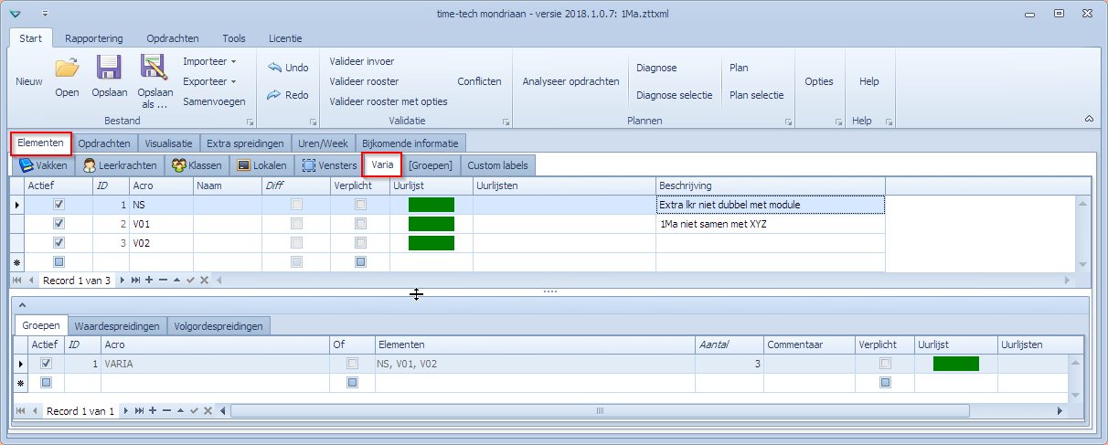Image resolution: width=1108 pixels, height=445 pixels.
Task: Switch to the Opdrachten ribbon tab
Action: click(171, 38)
